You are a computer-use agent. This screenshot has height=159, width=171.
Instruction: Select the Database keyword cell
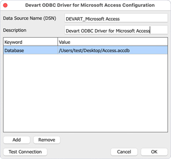(30, 50)
